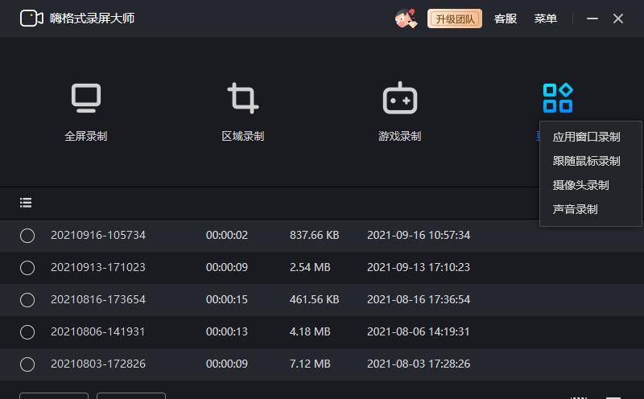Select radio button for 20210913-171023
The height and width of the screenshot is (399, 644).
pyautogui.click(x=27, y=268)
